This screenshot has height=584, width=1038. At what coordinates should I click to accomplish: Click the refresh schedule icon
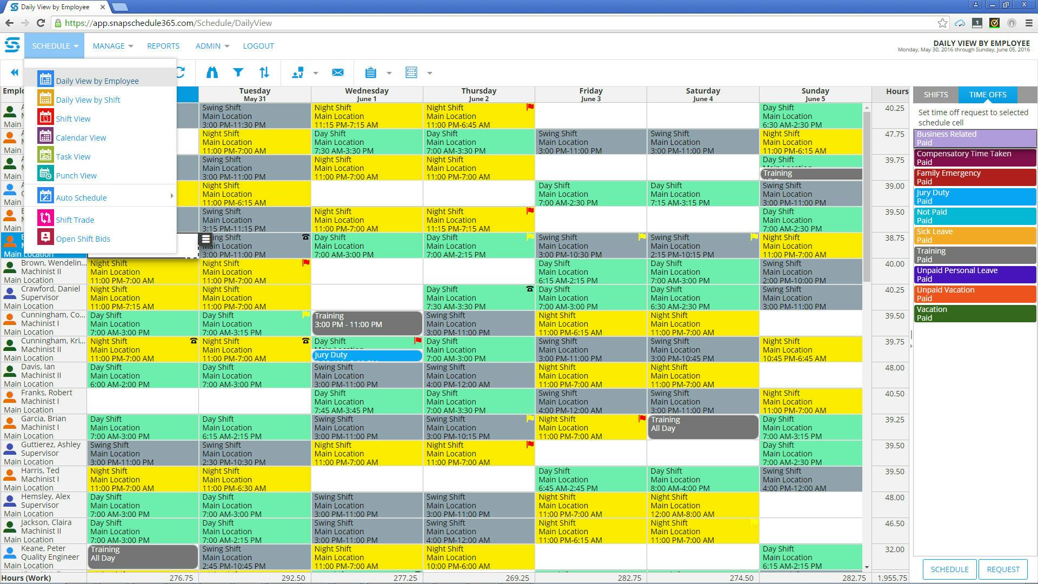click(x=181, y=72)
